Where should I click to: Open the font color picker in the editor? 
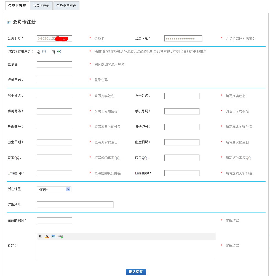[47, 236]
